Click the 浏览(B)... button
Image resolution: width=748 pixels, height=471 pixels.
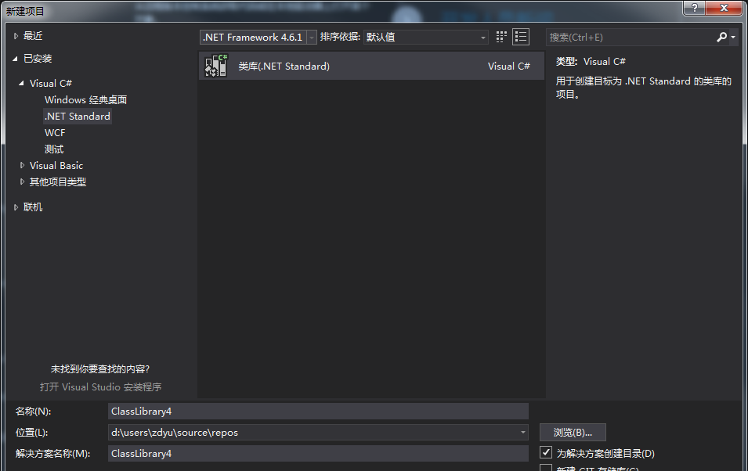coord(573,433)
